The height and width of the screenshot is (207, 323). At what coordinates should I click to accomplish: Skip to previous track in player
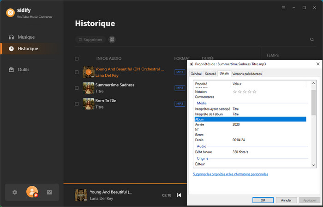coord(179,195)
